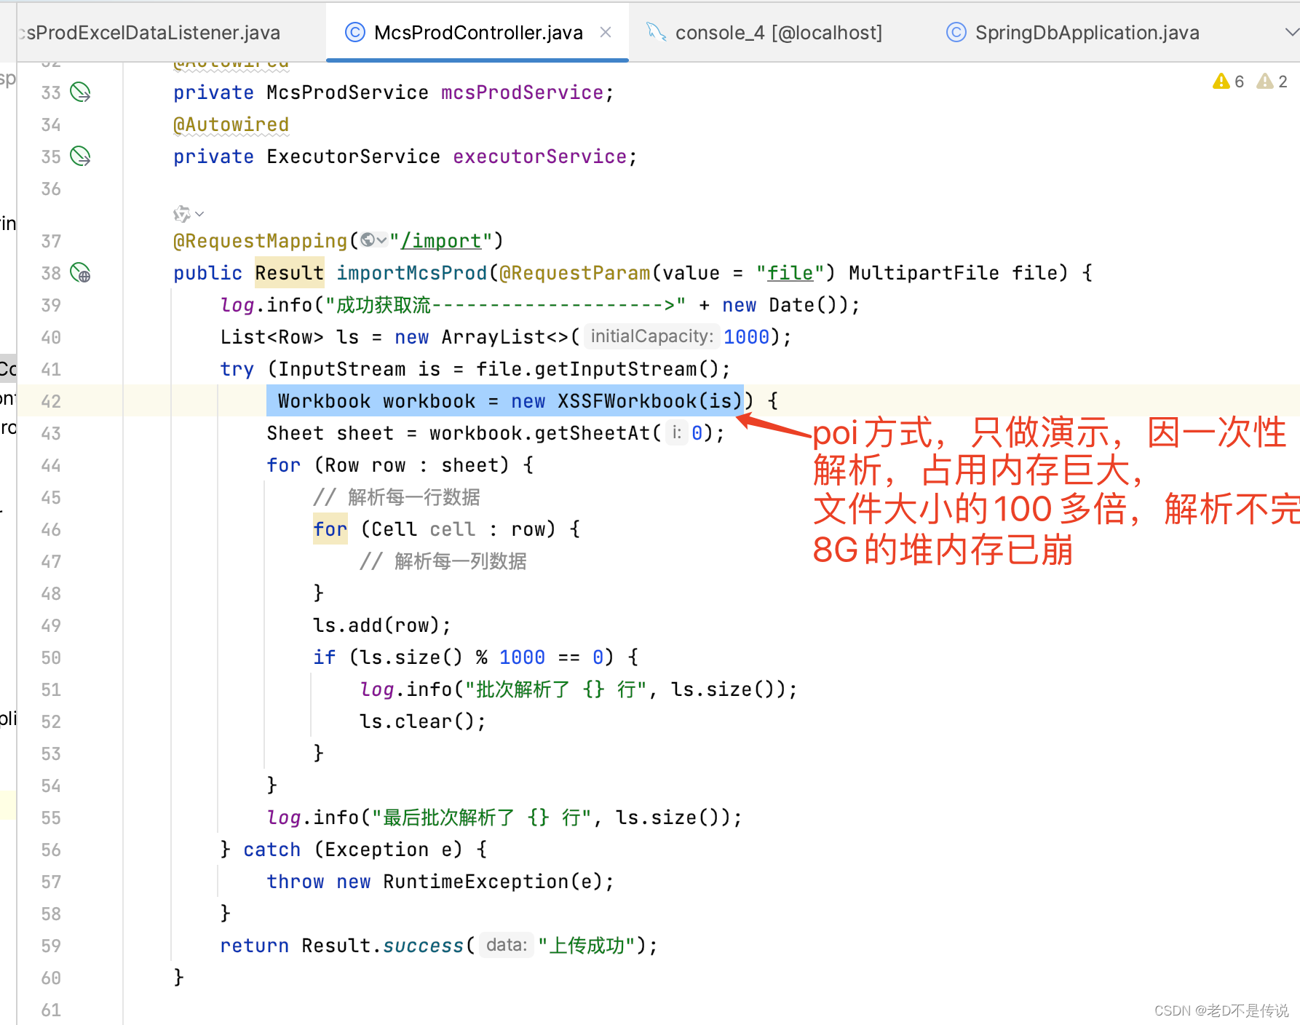Viewport: 1300px width, 1025px height.
Task: Click the log.info call on line 51
Action: pos(579,689)
